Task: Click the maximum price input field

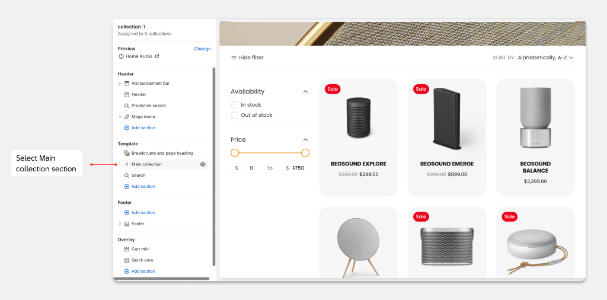Action: pos(296,168)
